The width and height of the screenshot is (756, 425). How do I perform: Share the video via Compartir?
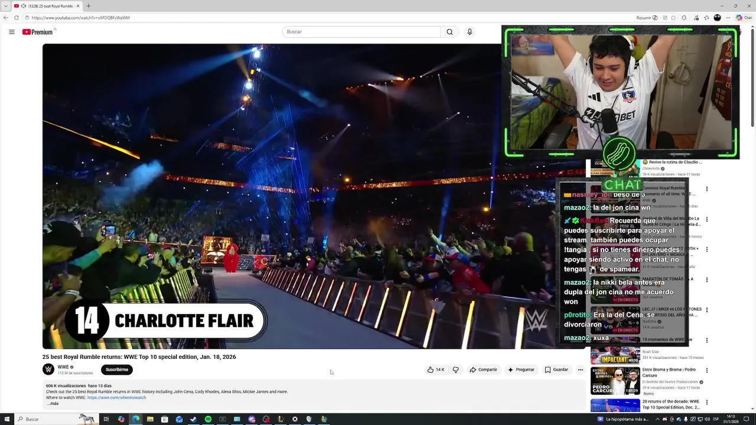point(483,370)
